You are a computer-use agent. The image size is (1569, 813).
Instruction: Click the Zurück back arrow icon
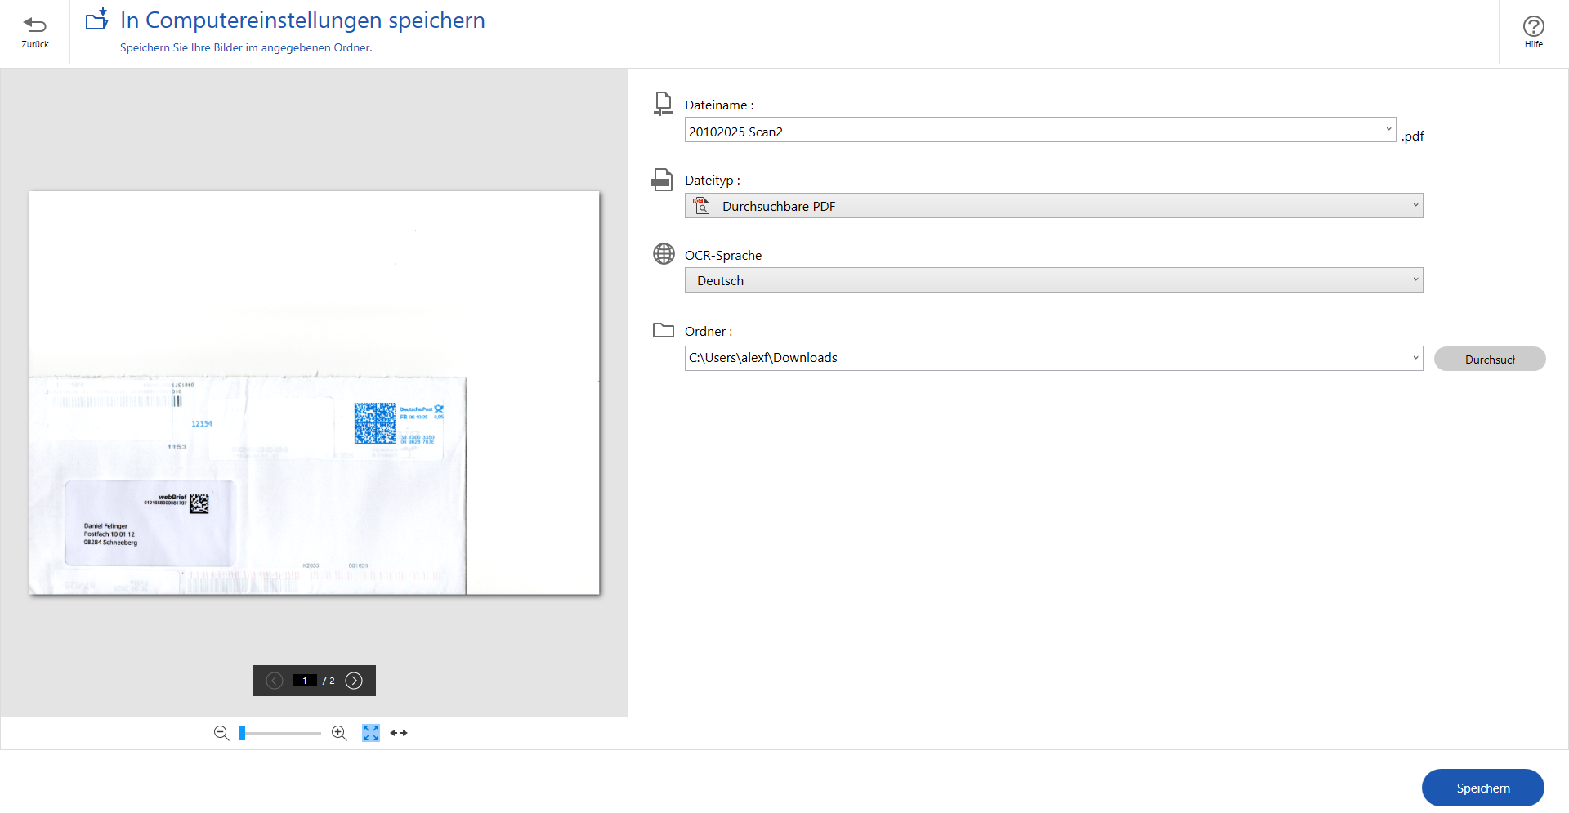(x=34, y=25)
